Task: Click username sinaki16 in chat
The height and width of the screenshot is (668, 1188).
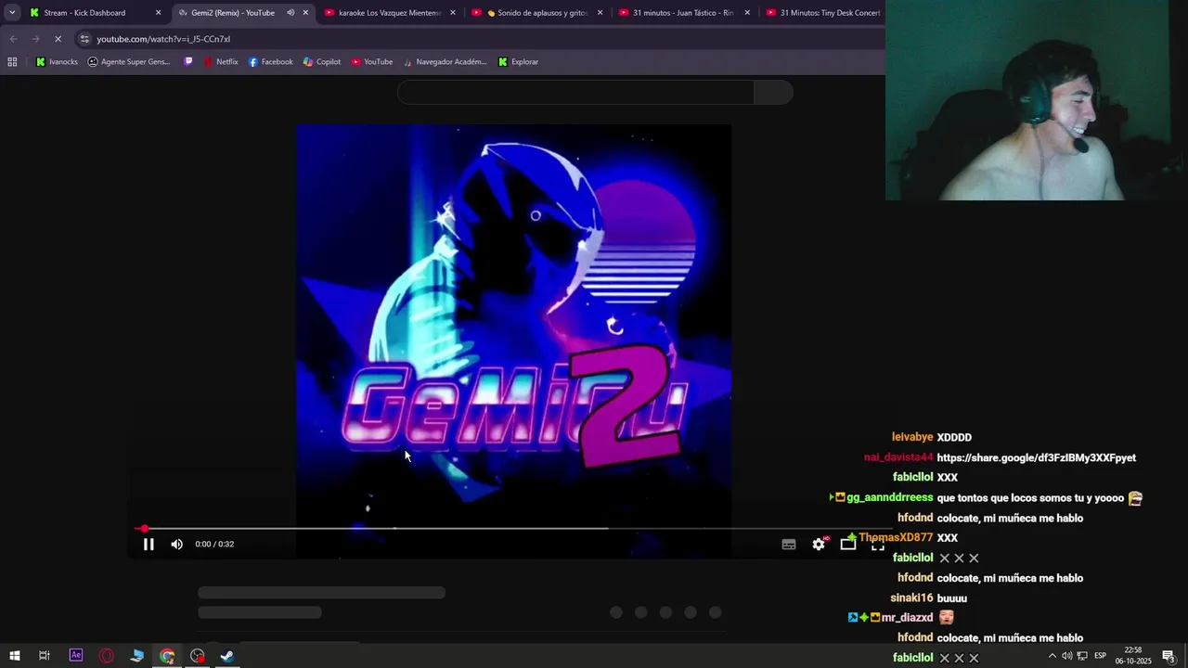Action: pyautogui.click(x=911, y=598)
